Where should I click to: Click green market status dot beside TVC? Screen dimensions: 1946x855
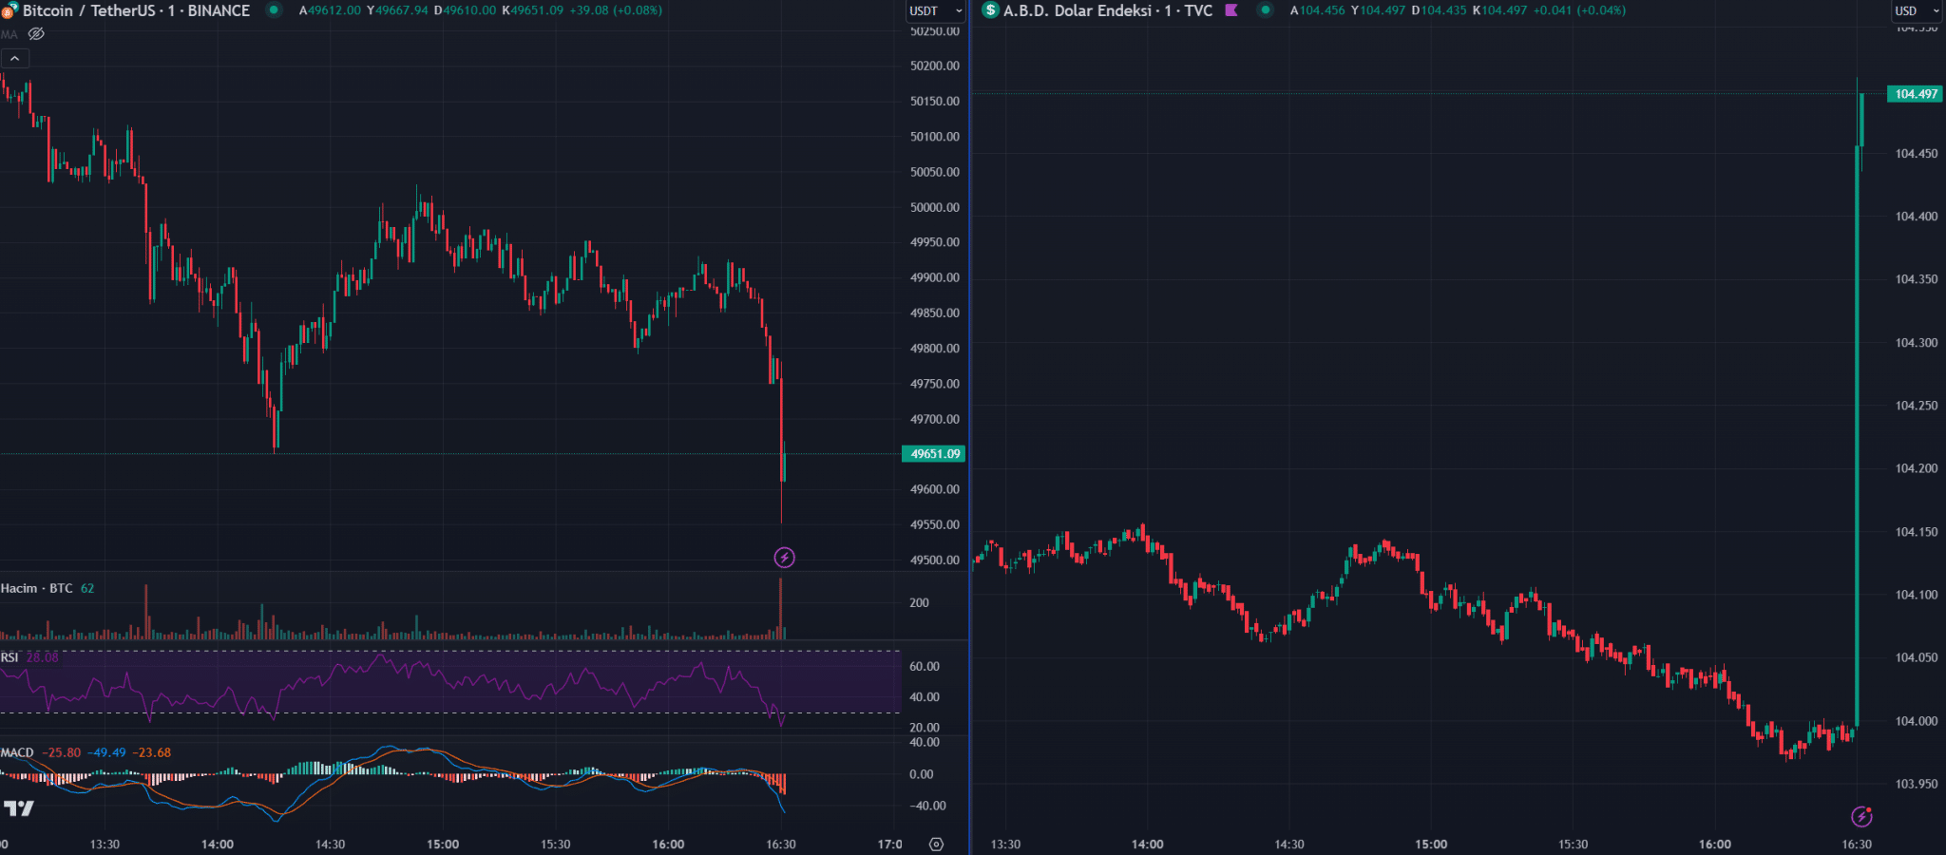[x=1265, y=10]
